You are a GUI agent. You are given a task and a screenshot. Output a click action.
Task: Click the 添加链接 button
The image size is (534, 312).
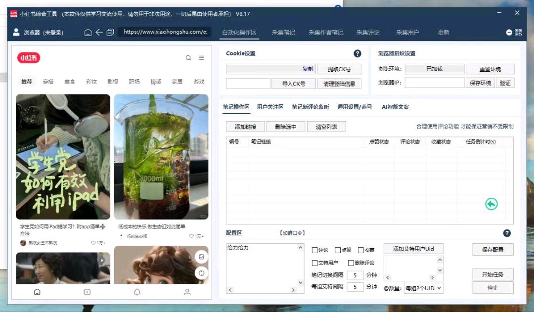point(245,127)
